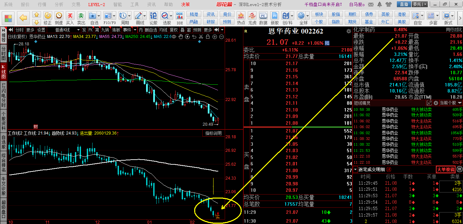Select the 画线 drawing pencil icon
The width and height of the screenshot is (463, 224).
(x=138, y=16)
